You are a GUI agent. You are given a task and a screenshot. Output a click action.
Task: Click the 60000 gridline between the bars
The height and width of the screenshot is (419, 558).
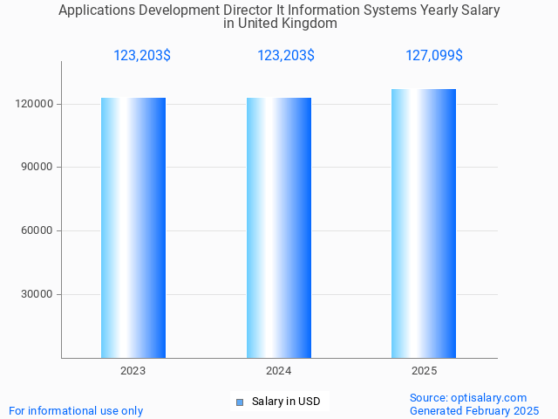206,230
